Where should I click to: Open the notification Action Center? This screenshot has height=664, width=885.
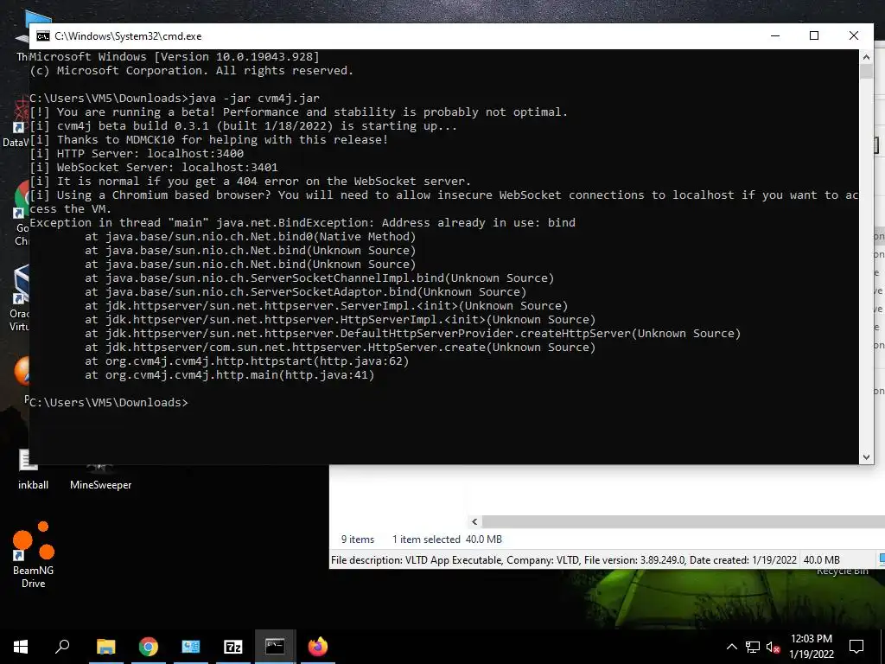(x=856, y=647)
